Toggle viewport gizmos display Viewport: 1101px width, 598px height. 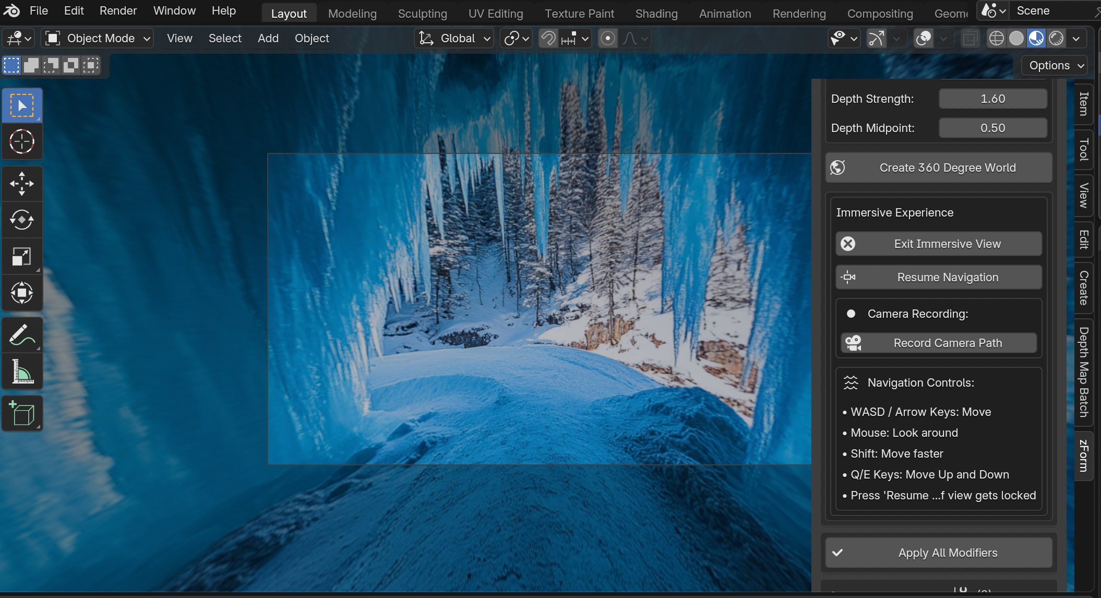pos(876,38)
